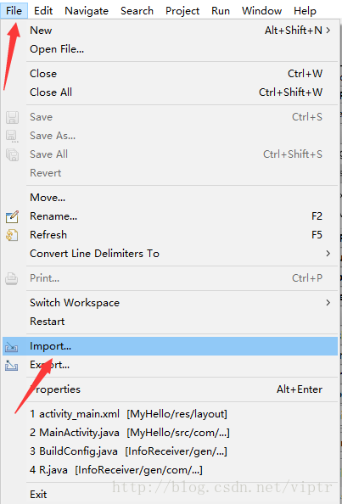This screenshot has height=504, width=342.
Task: Click the Save All icon
Action: pos(12,154)
